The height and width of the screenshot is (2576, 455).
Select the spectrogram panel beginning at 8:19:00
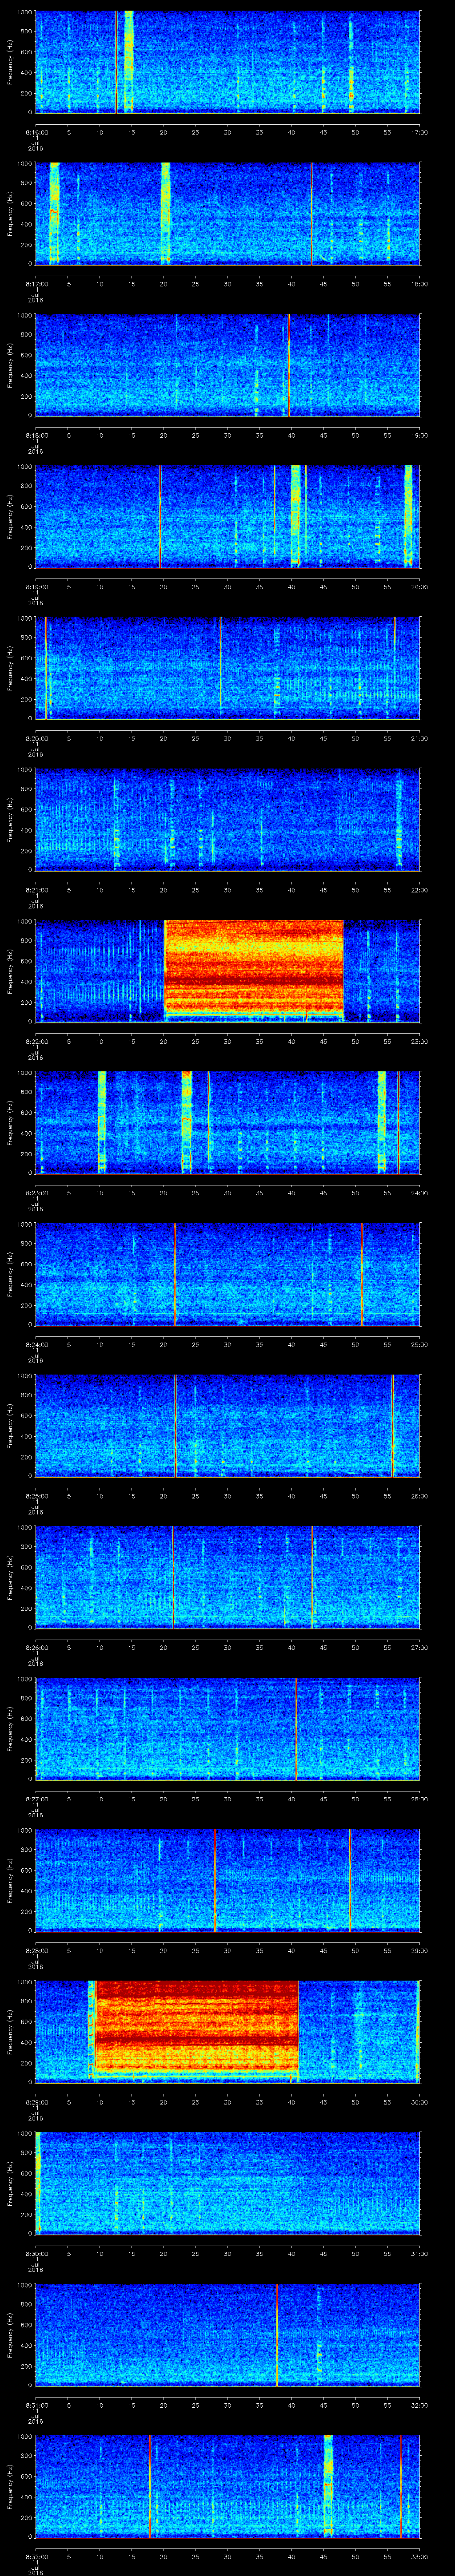coord(227,516)
